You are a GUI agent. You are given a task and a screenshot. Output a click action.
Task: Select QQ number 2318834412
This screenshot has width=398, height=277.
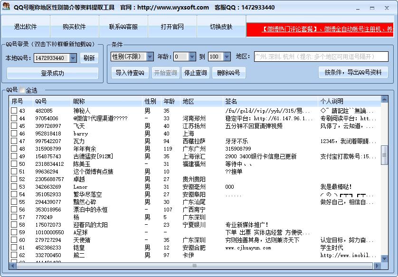click(x=49, y=164)
